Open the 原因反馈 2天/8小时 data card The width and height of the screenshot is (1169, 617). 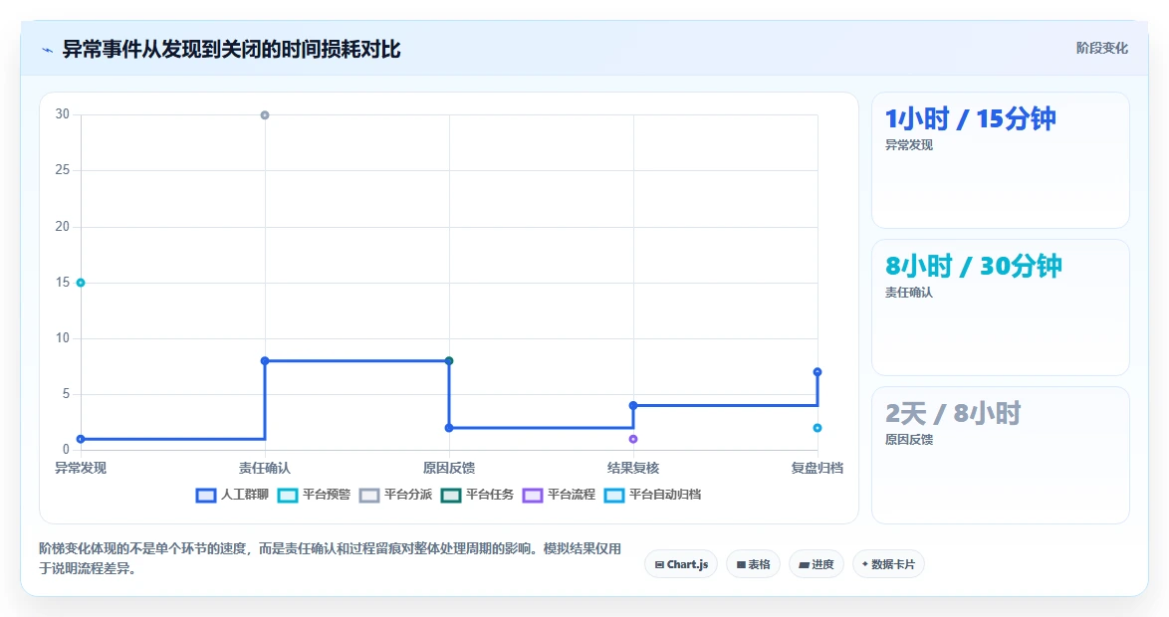pyautogui.click(x=1001, y=456)
